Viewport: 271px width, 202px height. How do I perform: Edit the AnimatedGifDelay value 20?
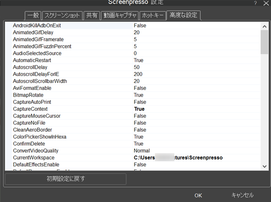[136, 33]
